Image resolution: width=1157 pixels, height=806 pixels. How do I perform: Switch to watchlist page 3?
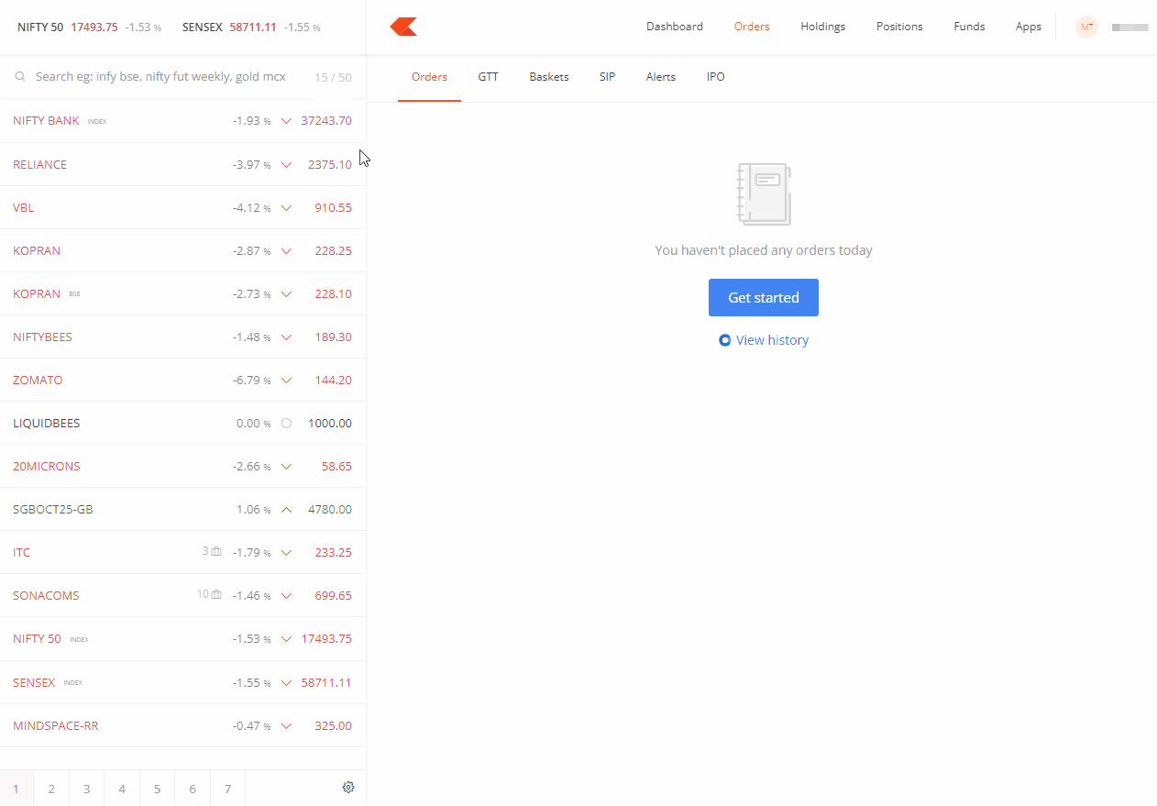coord(86,789)
